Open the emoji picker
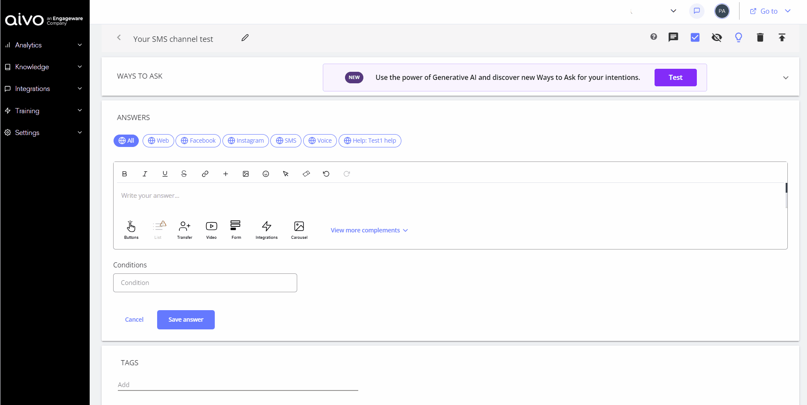 point(266,174)
